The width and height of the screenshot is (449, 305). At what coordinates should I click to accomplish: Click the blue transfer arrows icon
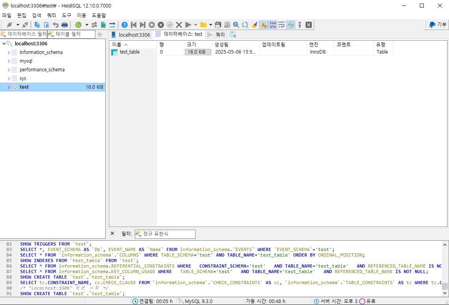(112, 25)
